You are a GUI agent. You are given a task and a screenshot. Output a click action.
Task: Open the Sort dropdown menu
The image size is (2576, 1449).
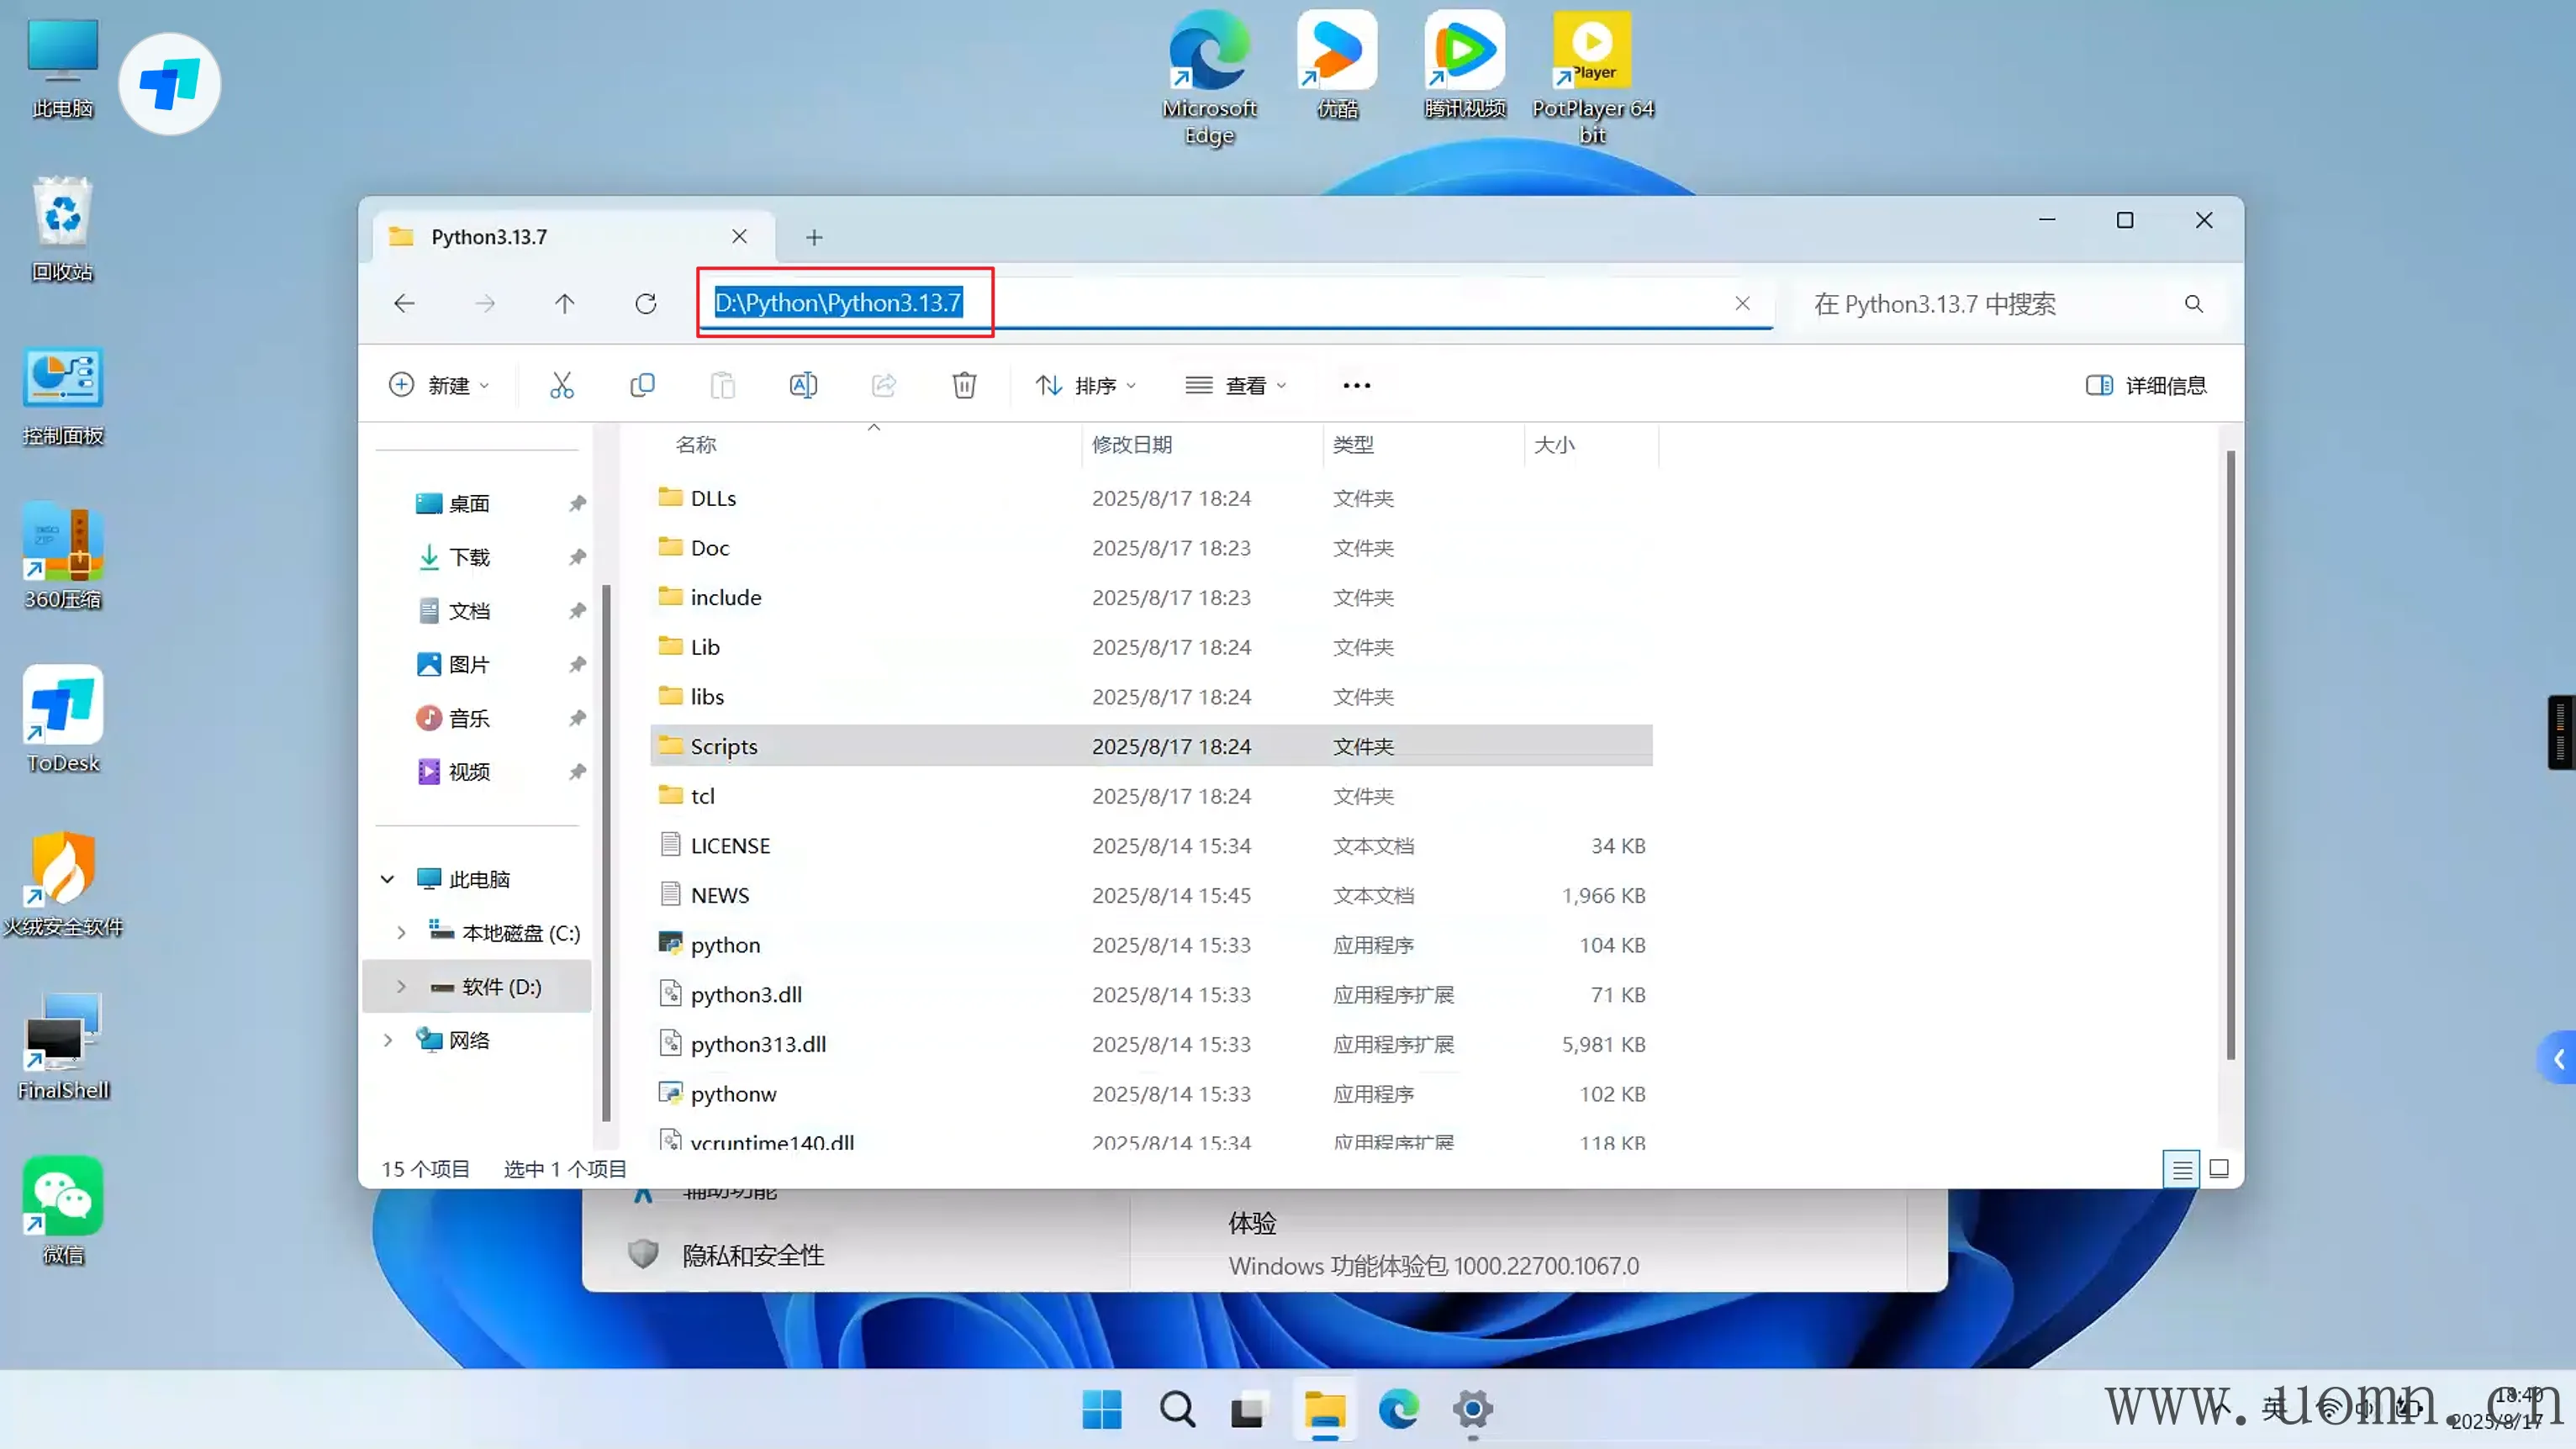click(1086, 385)
